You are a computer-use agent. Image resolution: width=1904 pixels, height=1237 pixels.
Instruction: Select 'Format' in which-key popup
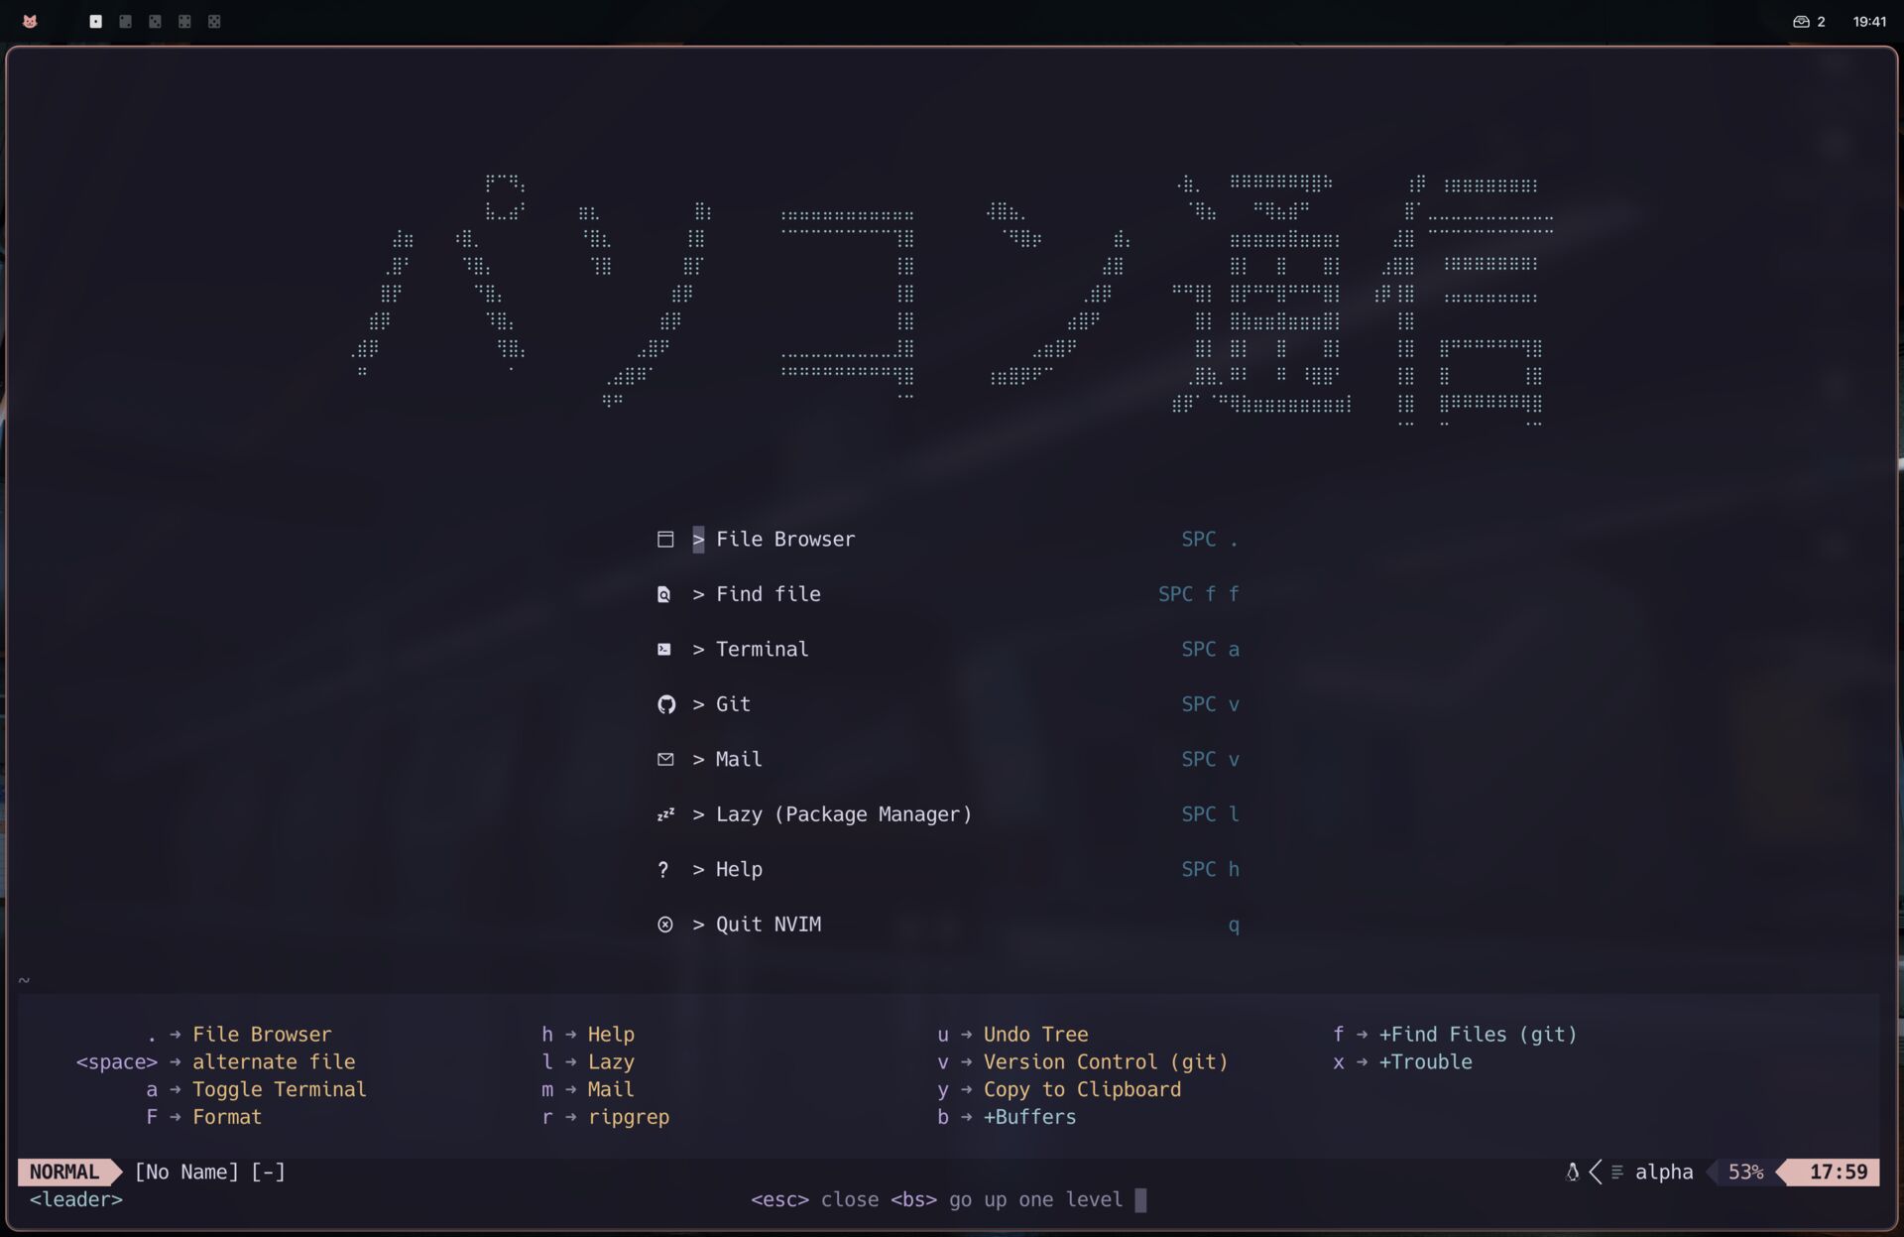click(227, 1118)
